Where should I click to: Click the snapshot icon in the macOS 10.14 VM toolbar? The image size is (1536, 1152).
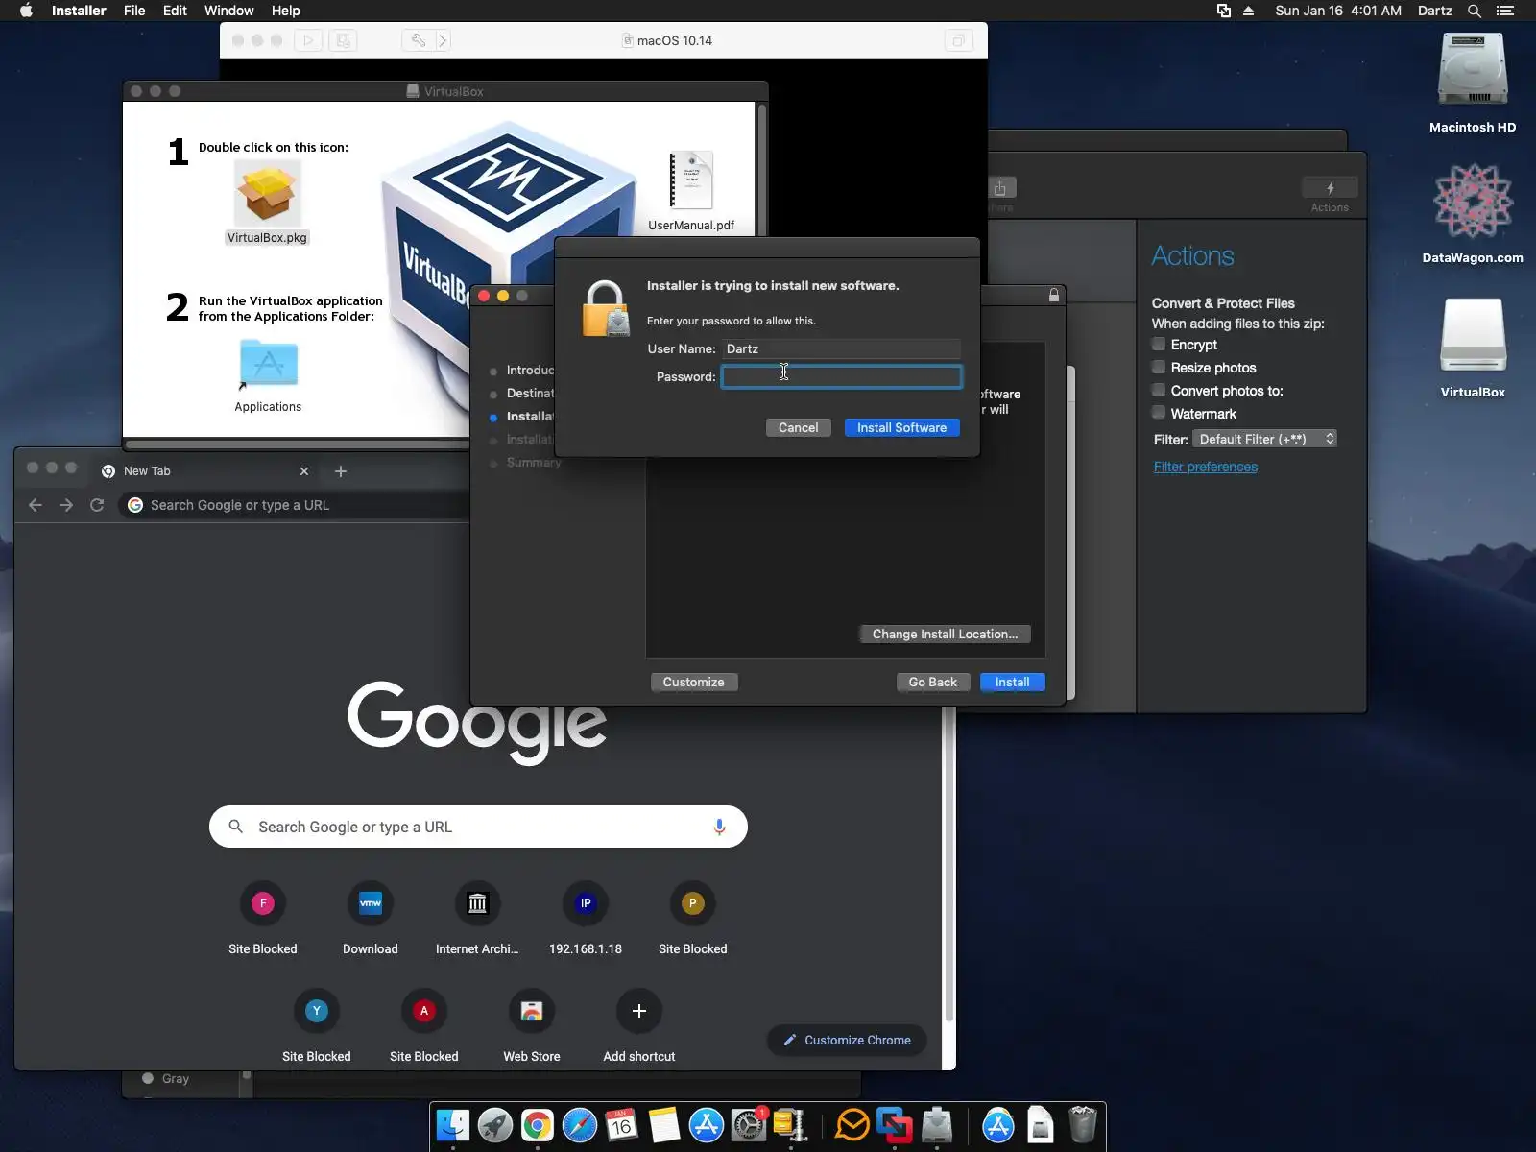(343, 40)
